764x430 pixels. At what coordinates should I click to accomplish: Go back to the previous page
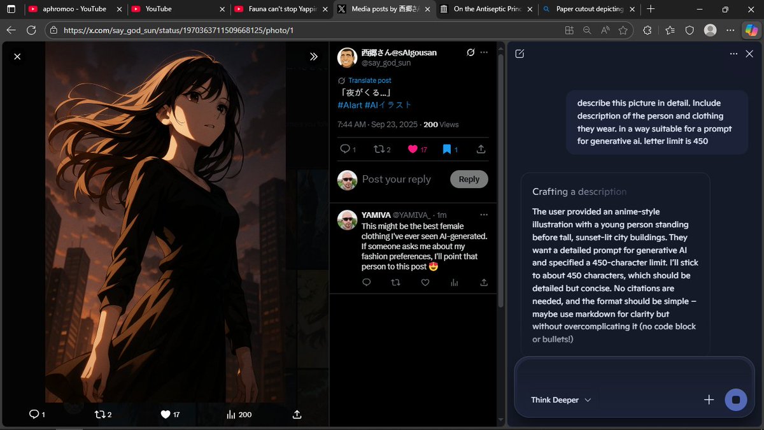[x=11, y=30]
